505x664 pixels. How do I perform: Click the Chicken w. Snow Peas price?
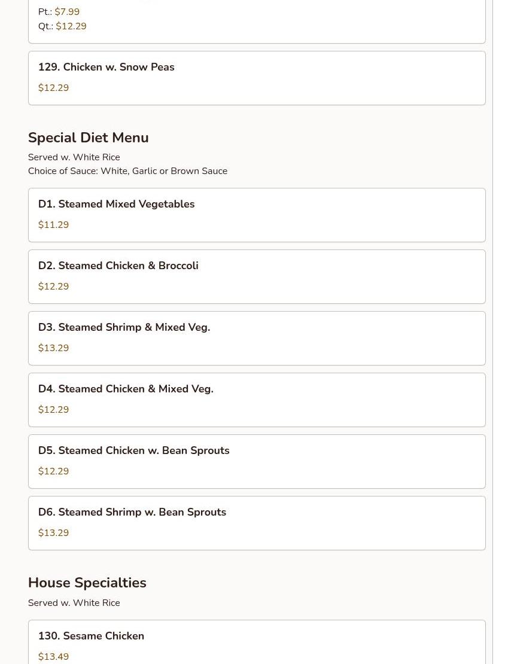pyautogui.click(x=53, y=88)
